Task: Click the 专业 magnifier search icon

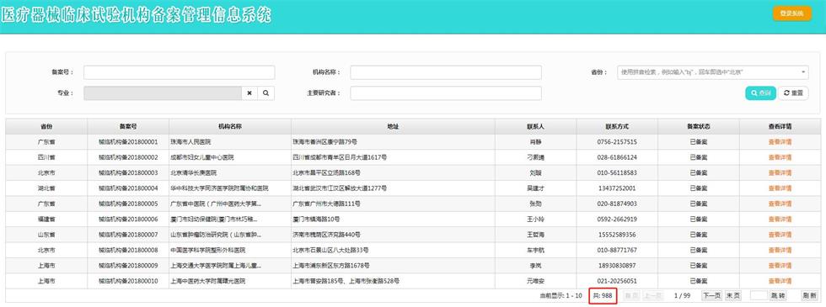Action: click(x=266, y=93)
